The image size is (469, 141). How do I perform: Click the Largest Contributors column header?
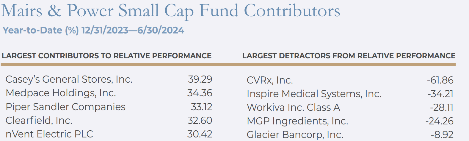[106, 56]
